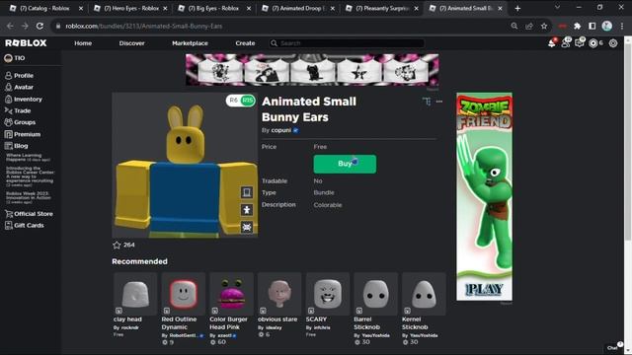The width and height of the screenshot is (632, 355).
Task: Close the Hero Eyes tab
Action: click(x=165, y=8)
